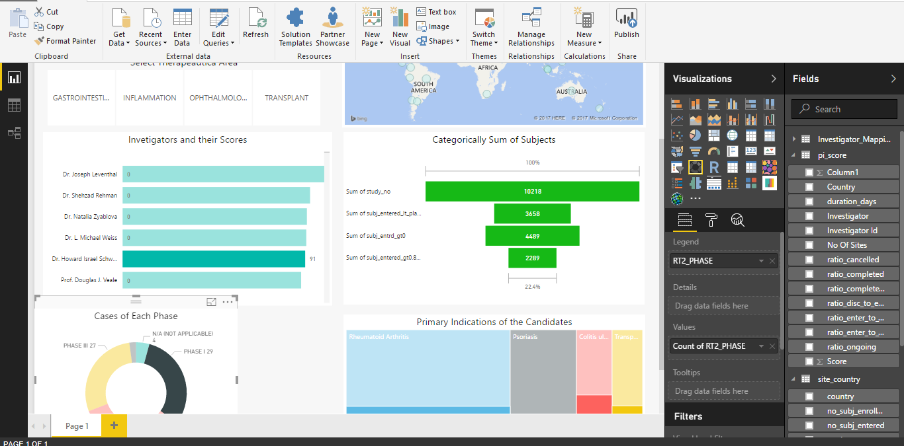Select the clustered column chart visualization
This screenshot has height=446, width=904.
click(732, 104)
